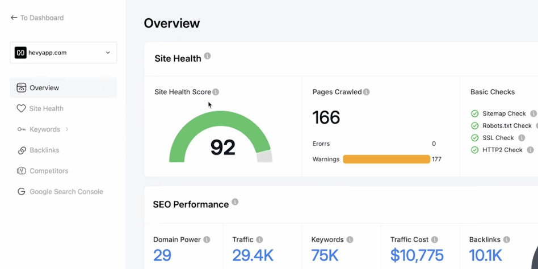Click the SSL Check green checkmark
This screenshot has height=269, width=538.
pos(474,138)
